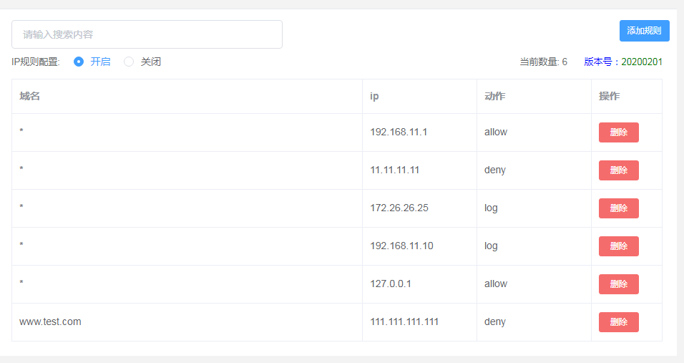This screenshot has width=684, height=363.
Task: Select the 关闭 radio button
Action: point(129,62)
